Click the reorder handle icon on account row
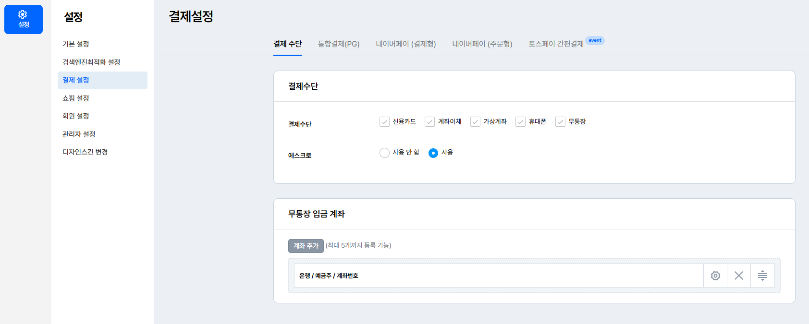This screenshot has height=324, width=809. click(x=762, y=276)
